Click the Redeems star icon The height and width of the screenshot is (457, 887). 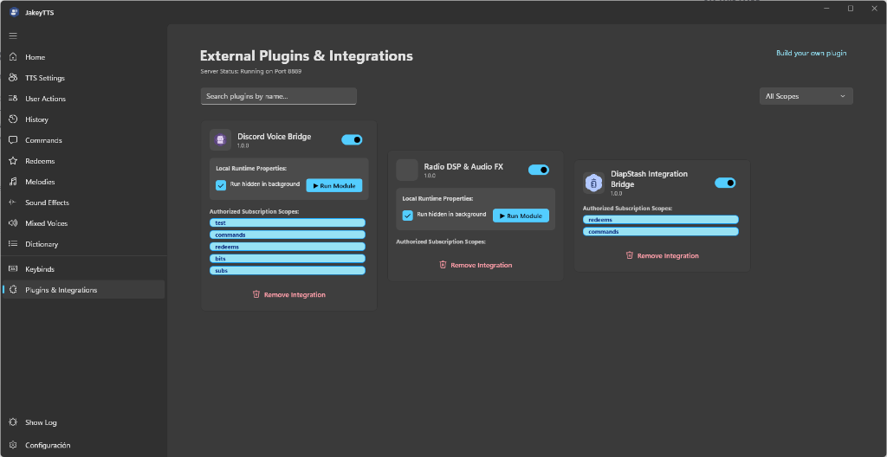13,161
